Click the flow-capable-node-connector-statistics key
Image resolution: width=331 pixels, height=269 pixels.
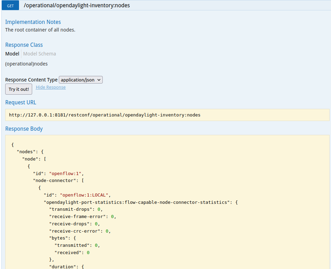137,202
